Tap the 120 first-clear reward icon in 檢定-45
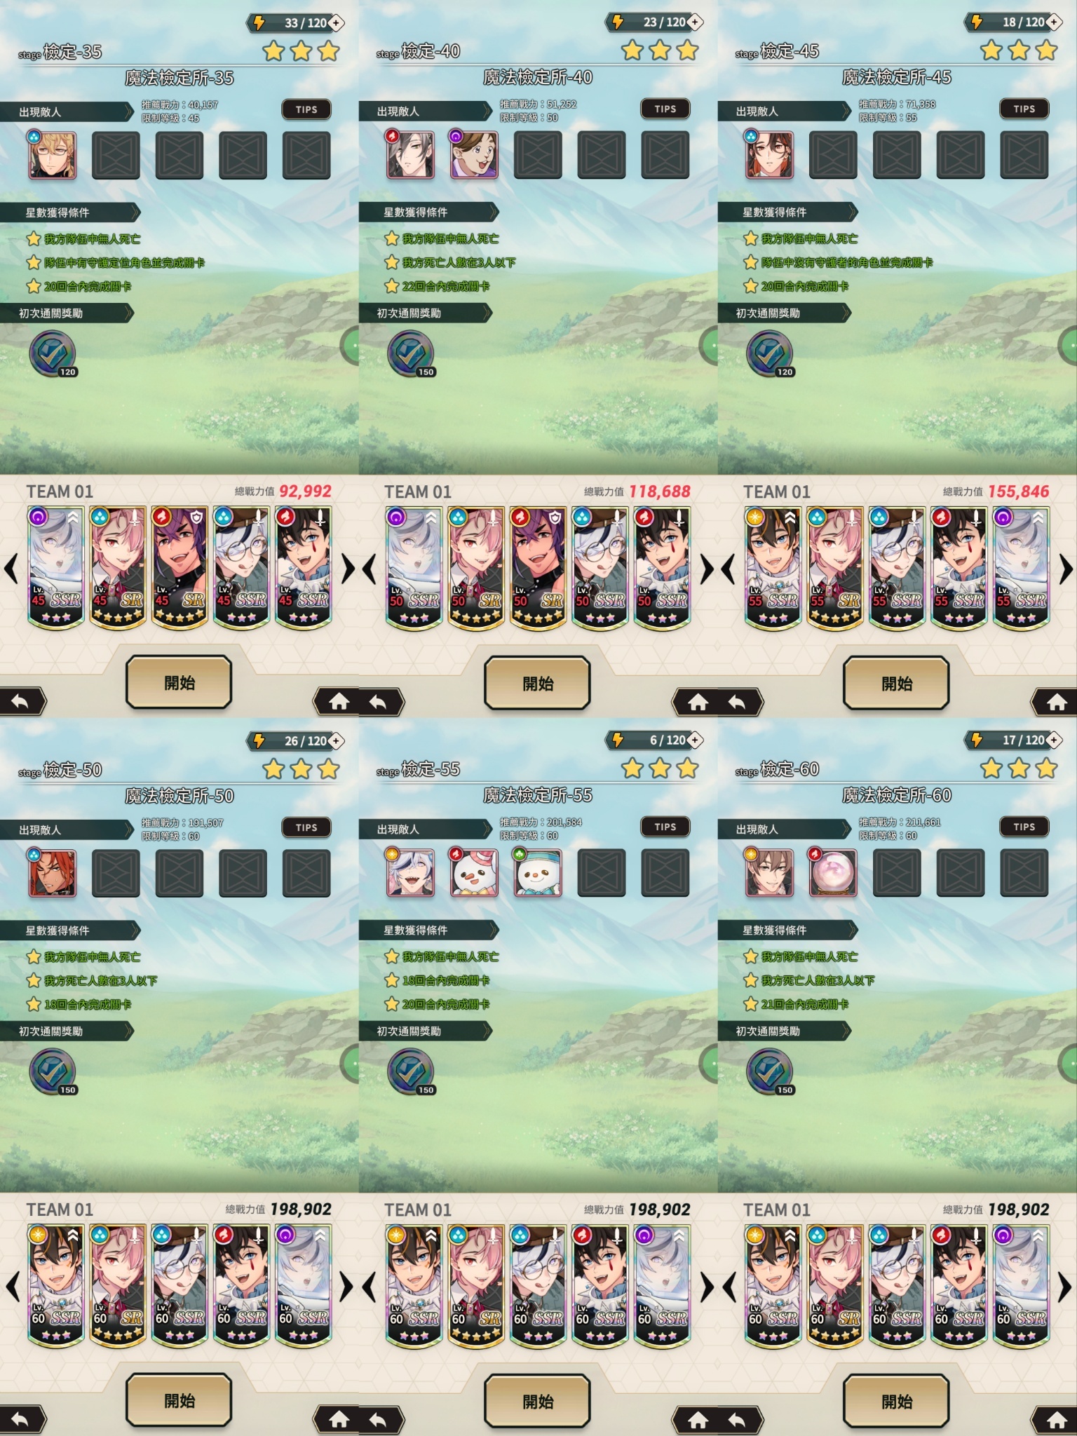The width and height of the screenshot is (1077, 1436). point(769,353)
